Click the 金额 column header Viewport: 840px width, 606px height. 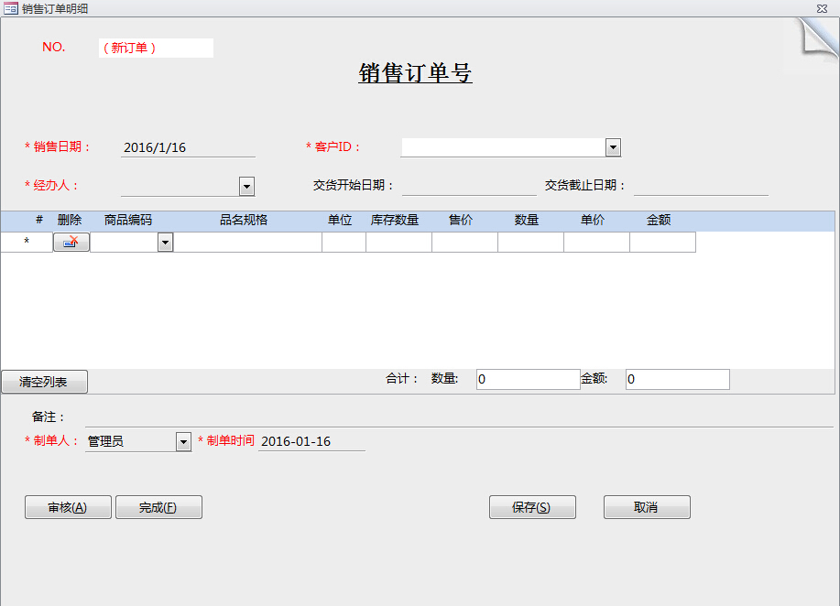click(659, 220)
